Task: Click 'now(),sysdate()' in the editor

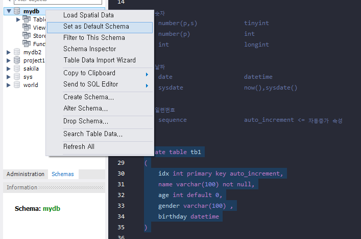Action: [271, 88]
